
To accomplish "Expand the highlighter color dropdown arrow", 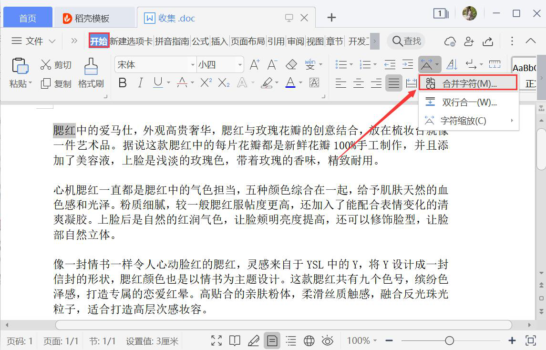I will (277, 83).
